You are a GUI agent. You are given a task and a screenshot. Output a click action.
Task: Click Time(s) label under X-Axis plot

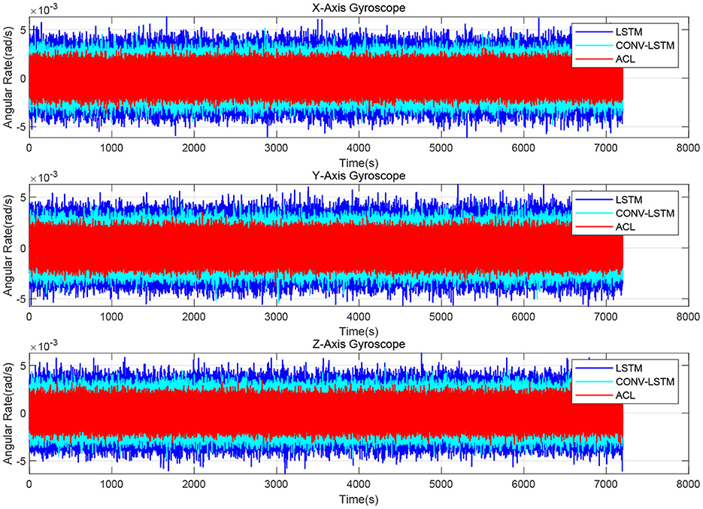pos(359,163)
